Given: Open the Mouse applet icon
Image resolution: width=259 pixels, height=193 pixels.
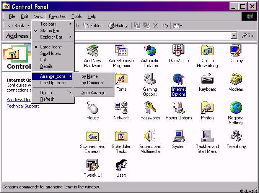Looking at the screenshot, I should pyautogui.click(x=93, y=108).
